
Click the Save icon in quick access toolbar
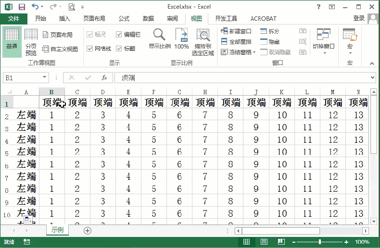pos(22,7)
